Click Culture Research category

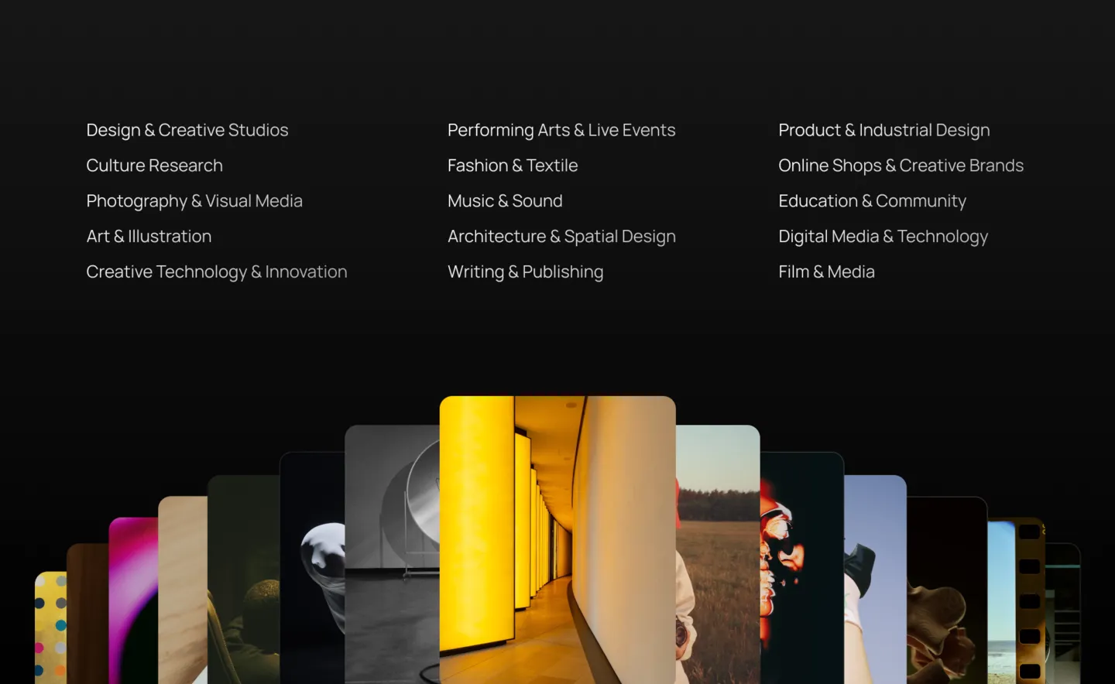click(154, 166)
